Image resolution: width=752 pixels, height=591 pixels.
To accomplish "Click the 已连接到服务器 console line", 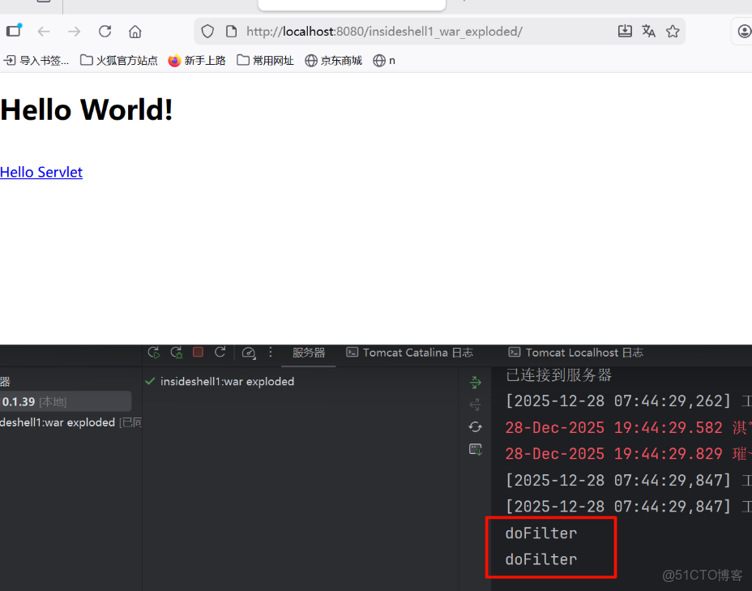I will click(558, 375).
